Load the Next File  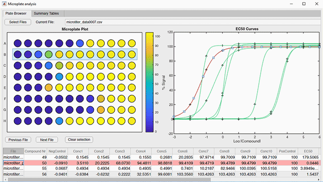47,140
